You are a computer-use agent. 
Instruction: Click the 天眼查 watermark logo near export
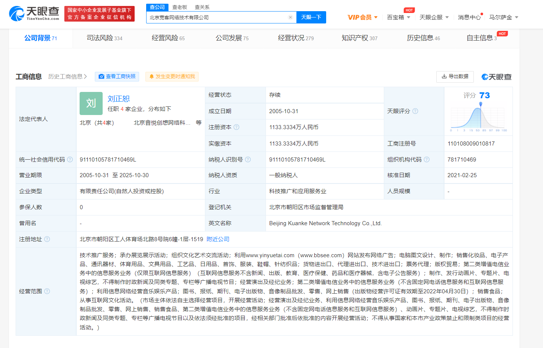(x=497, y=77)
